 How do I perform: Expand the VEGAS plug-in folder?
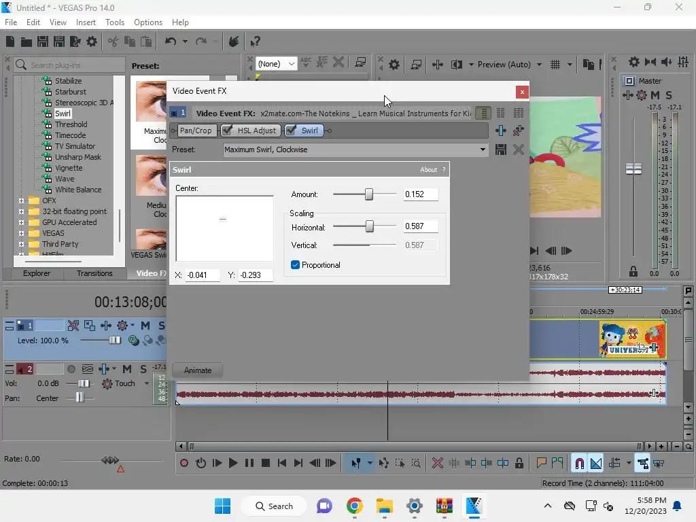click(x=21, y=233)
